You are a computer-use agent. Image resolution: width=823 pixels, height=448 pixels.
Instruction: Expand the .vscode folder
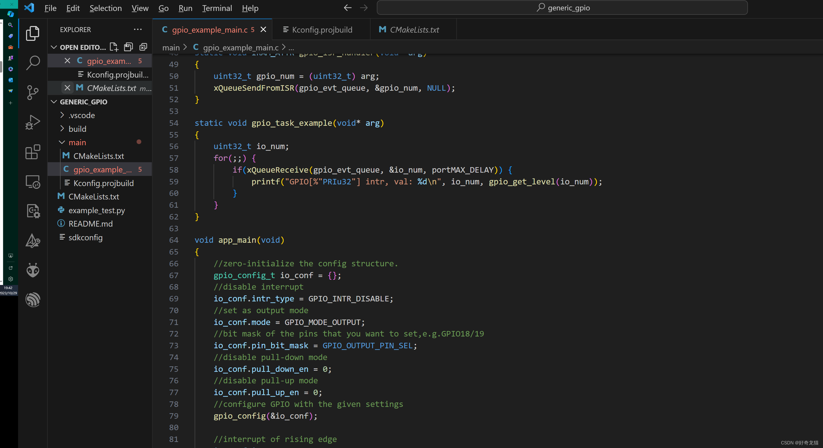tap(62, 115)
